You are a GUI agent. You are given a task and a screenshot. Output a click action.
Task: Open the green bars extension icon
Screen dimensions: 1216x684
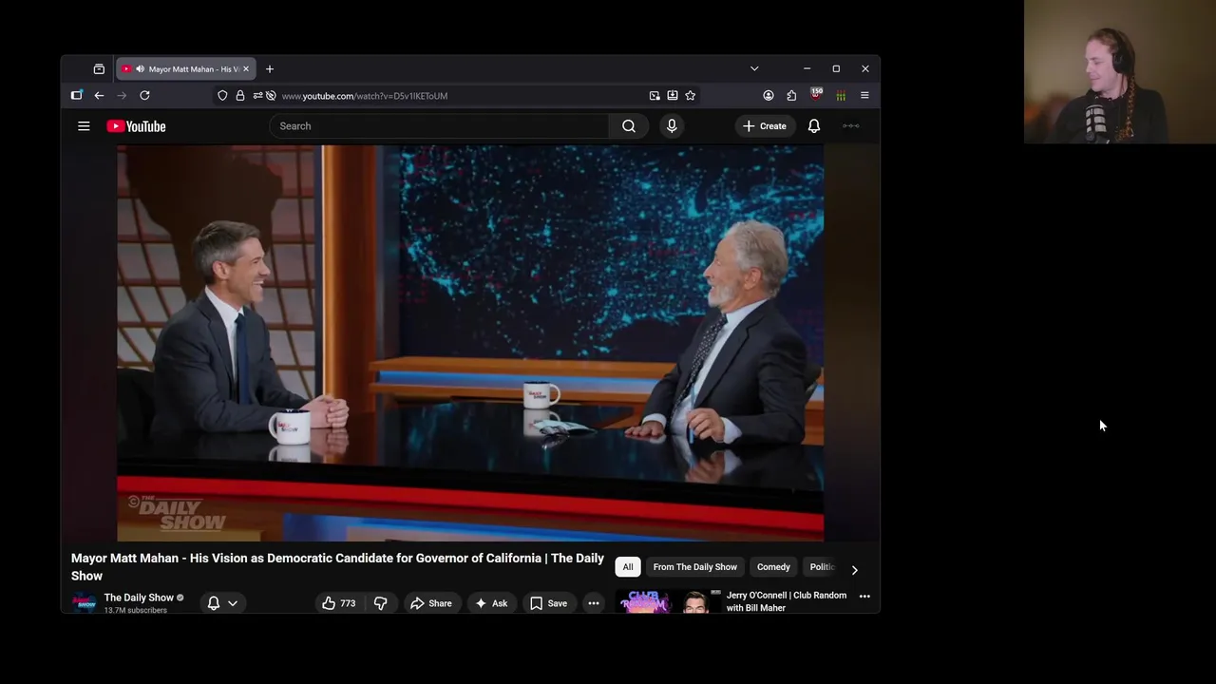(841, 96)
